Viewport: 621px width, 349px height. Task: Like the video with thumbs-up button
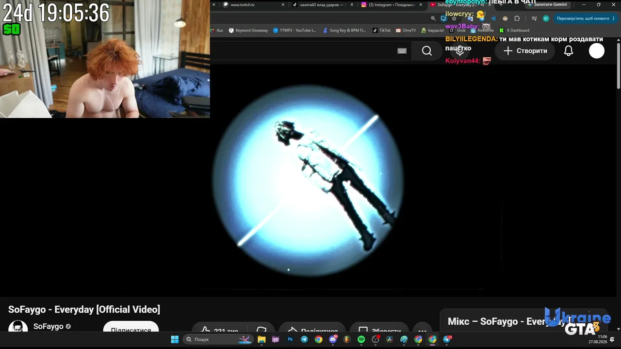[221, 327]
